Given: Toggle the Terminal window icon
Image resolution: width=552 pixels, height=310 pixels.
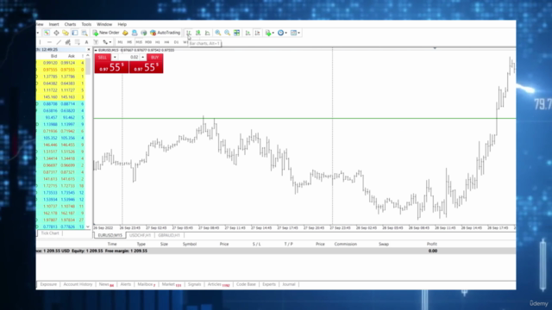Looking at the screenshot, I should pos(75,33).
